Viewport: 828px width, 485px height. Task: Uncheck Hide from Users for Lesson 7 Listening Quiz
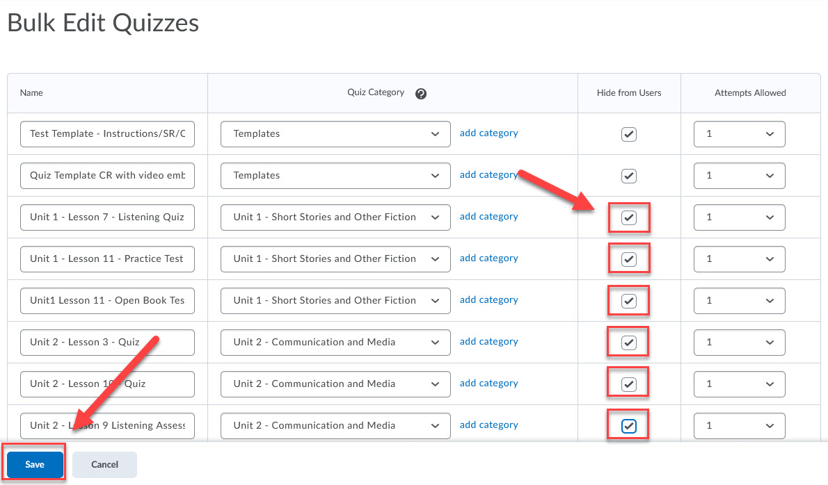pyautogui.click(x=628, y=217)
